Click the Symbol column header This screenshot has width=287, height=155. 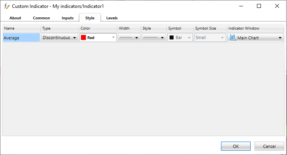click(180, 28)
